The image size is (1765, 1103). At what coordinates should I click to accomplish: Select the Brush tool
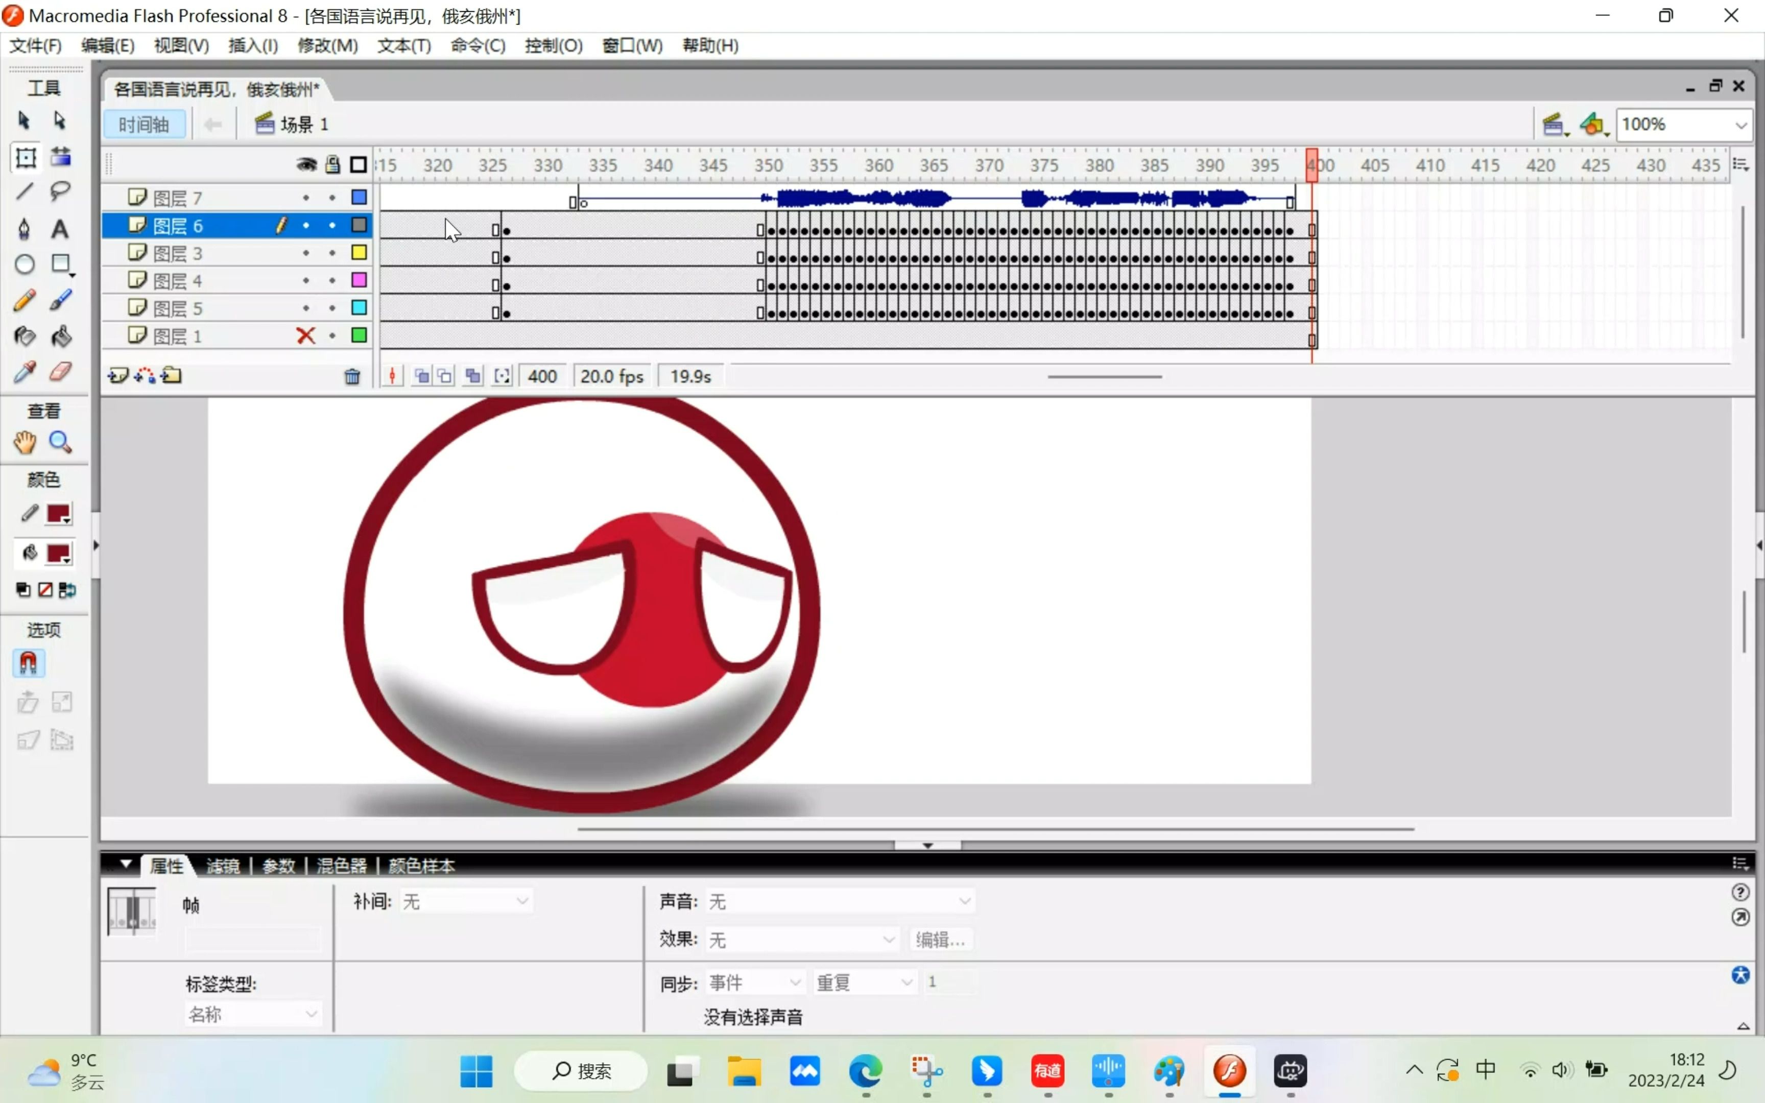pyautogui.click(x=61, y=300)
